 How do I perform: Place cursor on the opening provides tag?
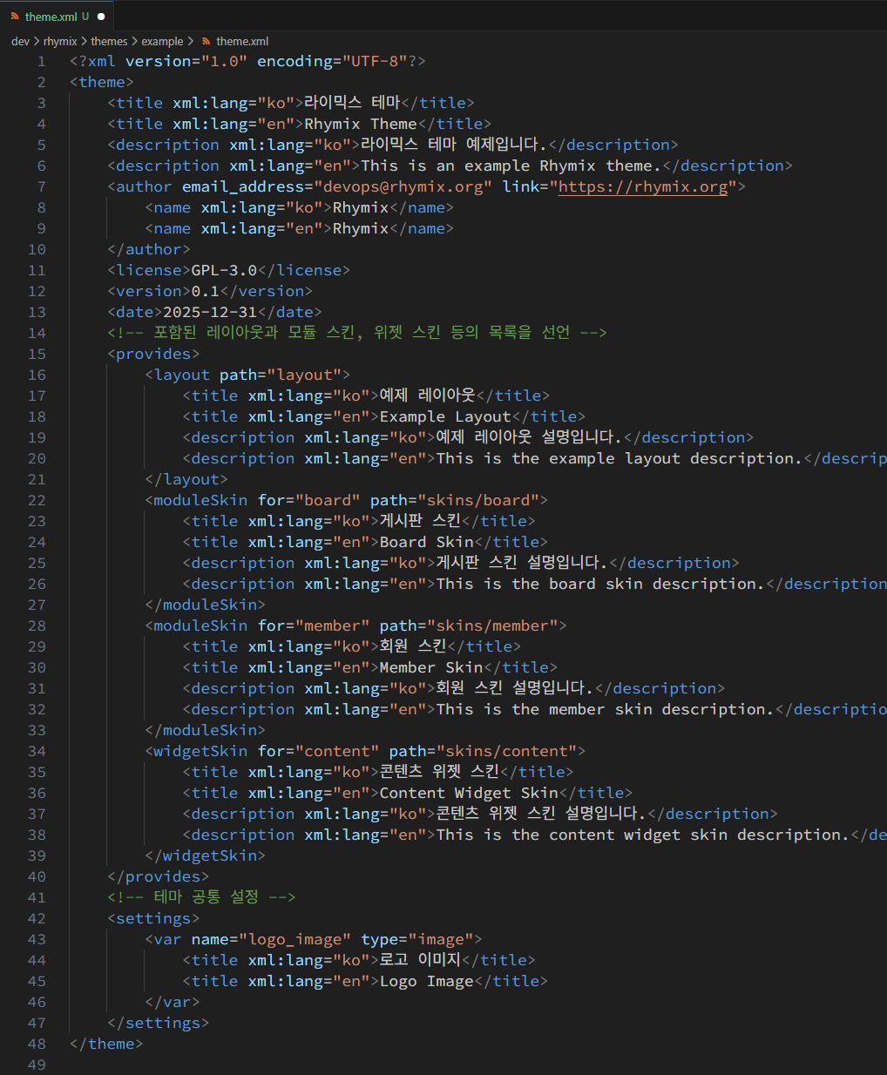click(x=153, y=354)
